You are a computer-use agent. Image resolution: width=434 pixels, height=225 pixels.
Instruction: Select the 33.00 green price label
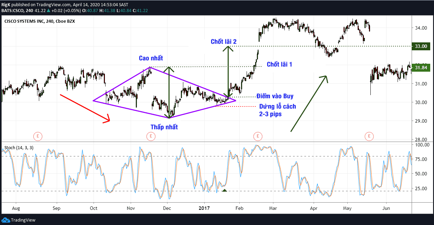[421, 46]
